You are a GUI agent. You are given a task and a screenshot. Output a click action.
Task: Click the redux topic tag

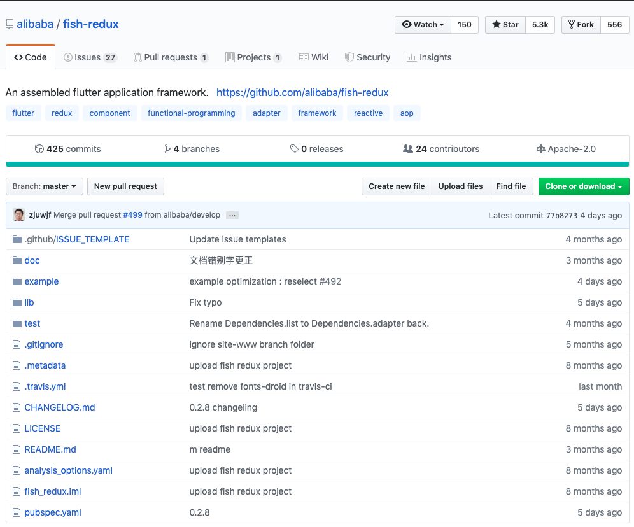(x=62, y=113)
